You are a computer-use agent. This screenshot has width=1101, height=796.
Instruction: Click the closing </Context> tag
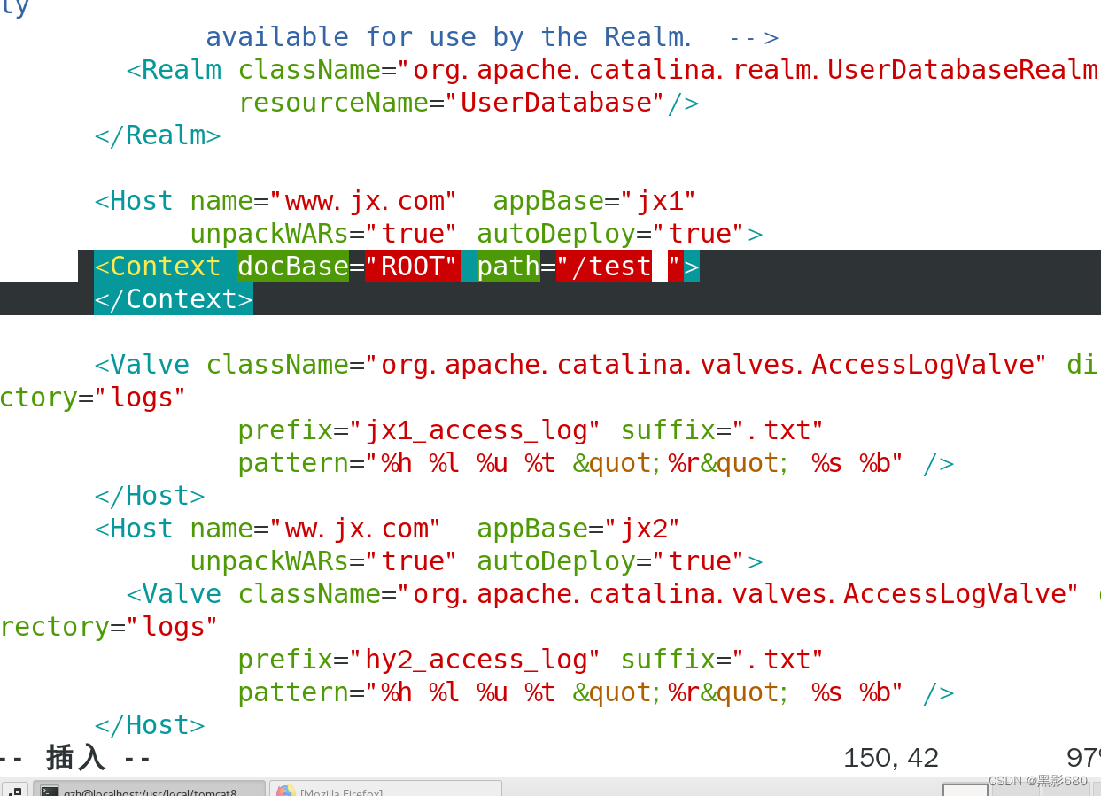click(174, 299)
